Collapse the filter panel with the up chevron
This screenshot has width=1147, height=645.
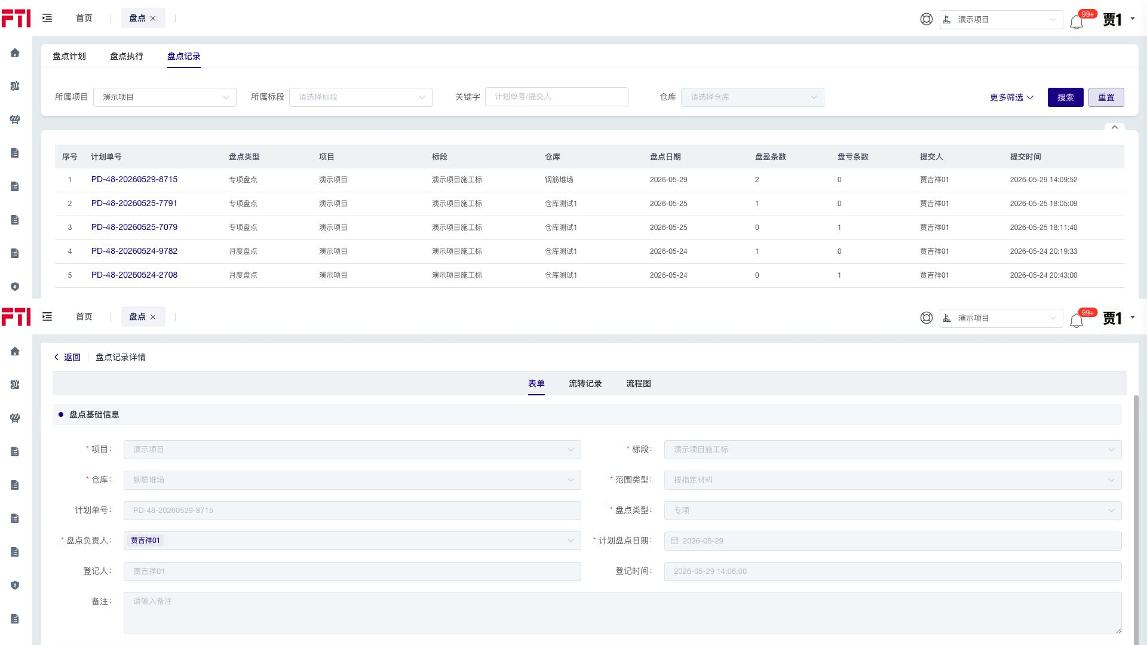1115,127
